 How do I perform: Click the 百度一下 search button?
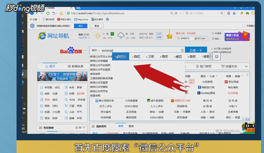(x=196, y=50)
